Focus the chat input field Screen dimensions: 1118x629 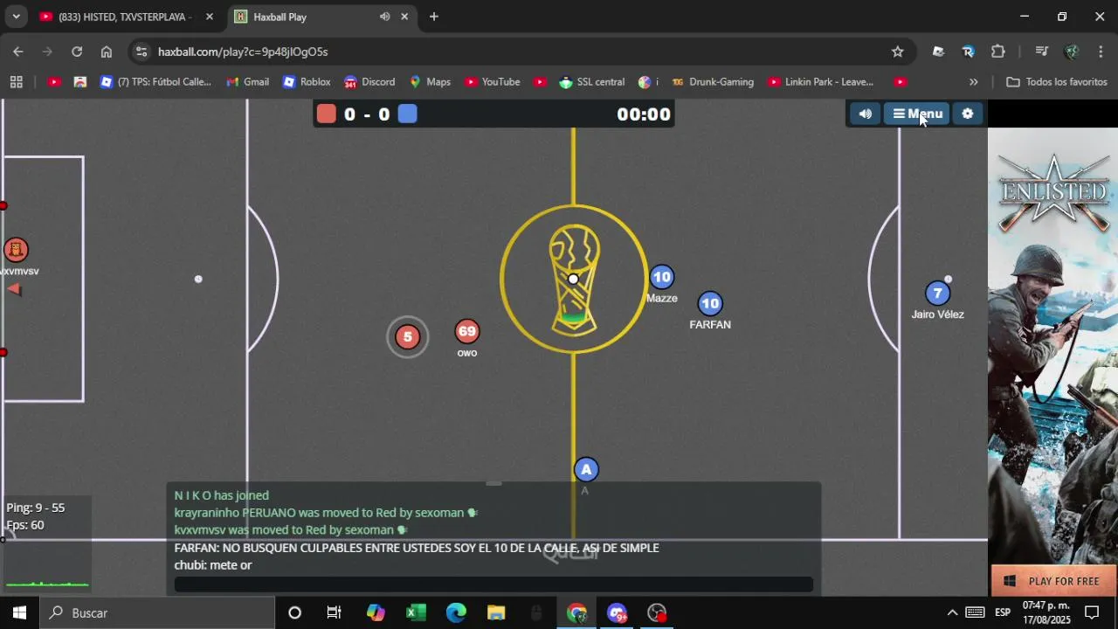click(493, 584)
